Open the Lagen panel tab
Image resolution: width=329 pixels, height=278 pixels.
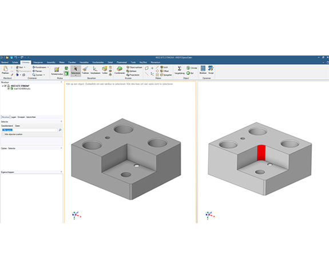pyautogui.click(x=13, y=117)
